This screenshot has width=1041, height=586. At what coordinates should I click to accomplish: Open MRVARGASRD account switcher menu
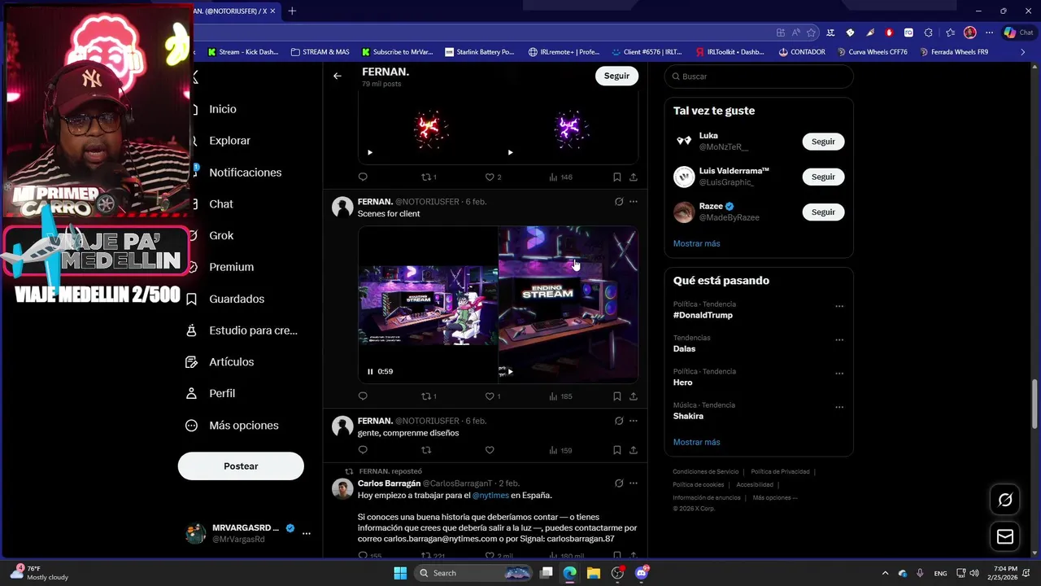pos(307,533)
